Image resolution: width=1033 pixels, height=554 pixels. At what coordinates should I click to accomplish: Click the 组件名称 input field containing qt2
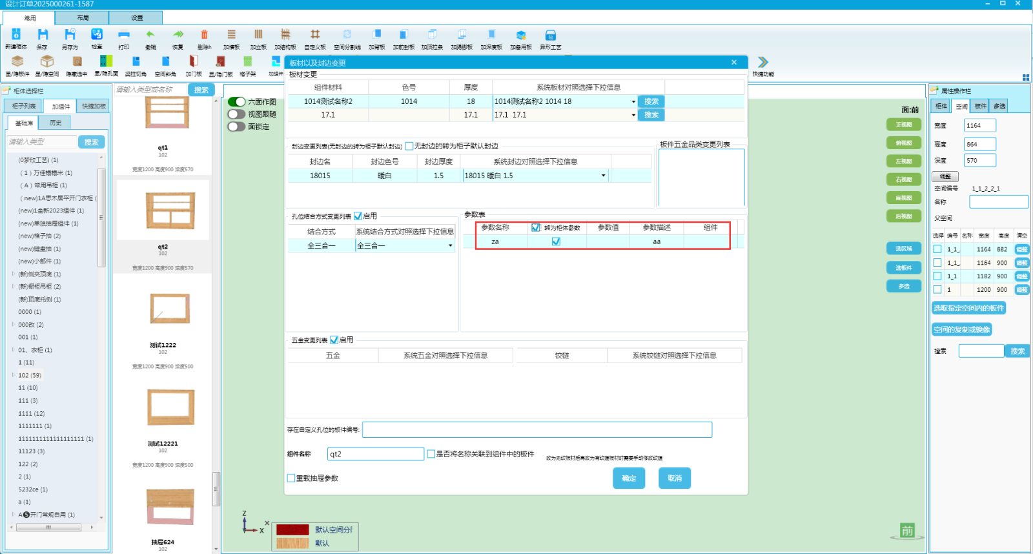pyautogui.click(x=375, y=454)
